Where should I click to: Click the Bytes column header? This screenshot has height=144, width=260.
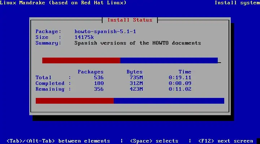(x=134, y=72)
